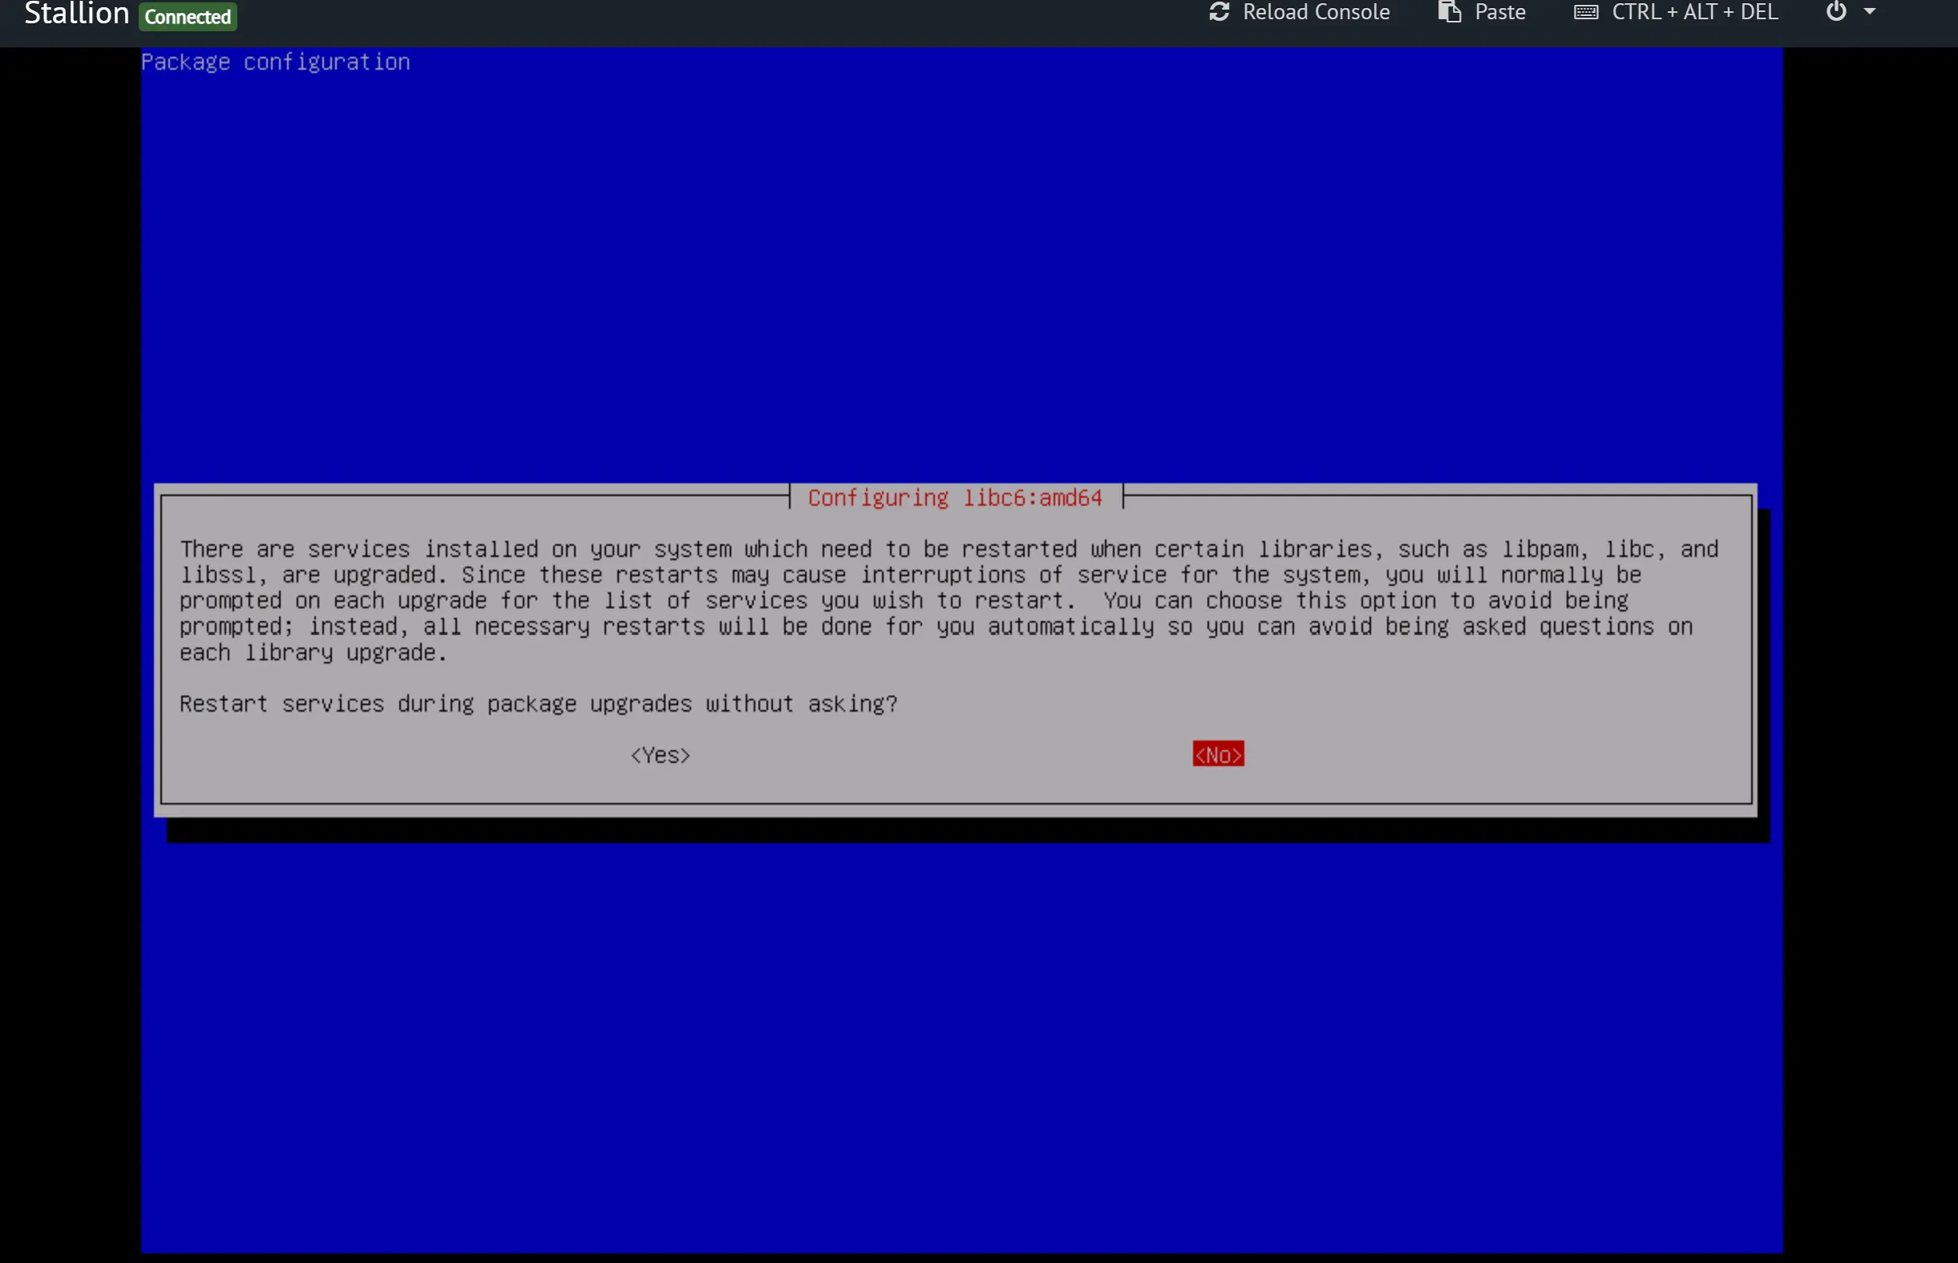This screenshot has height=1263, width=1958.
Task: Click the Reload Console refresh icon
Action: click(1219, 11)
